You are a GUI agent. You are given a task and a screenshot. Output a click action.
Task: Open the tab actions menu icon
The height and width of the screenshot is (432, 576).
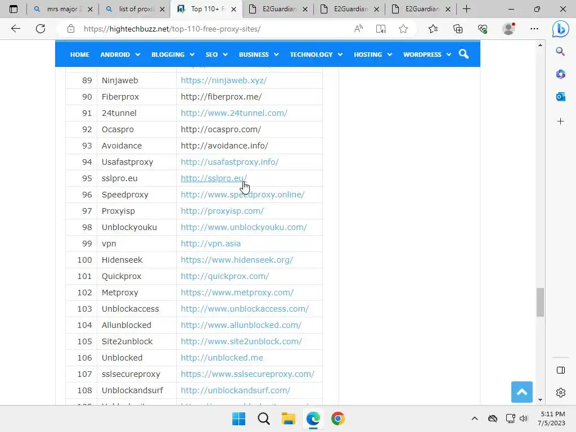tap(13, 9)
